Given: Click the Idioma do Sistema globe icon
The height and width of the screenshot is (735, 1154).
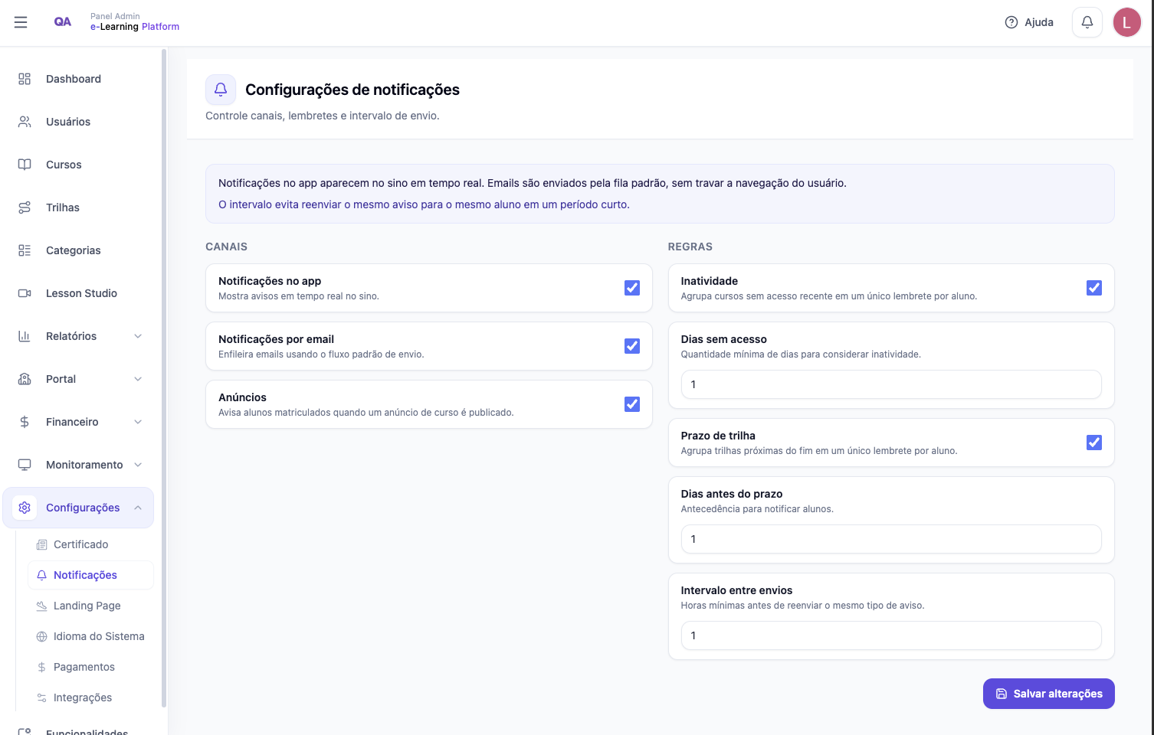Looking at the screenshot, I should (x=42, y=636).
